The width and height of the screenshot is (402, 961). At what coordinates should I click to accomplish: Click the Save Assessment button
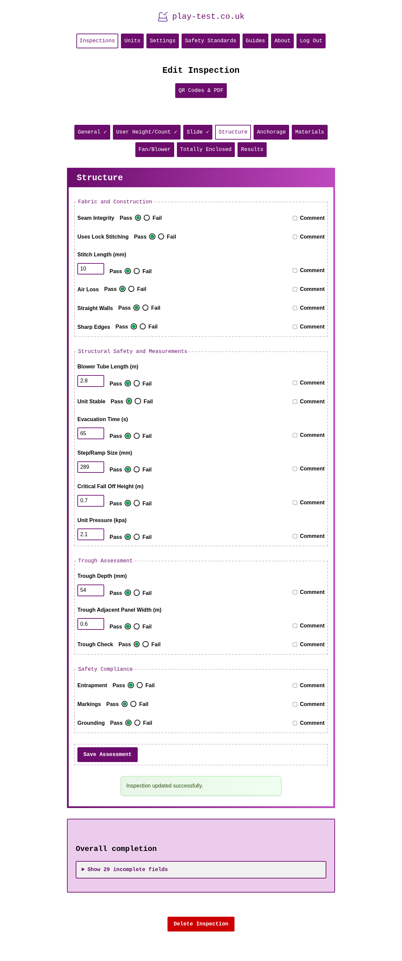[x=107, y=754]
